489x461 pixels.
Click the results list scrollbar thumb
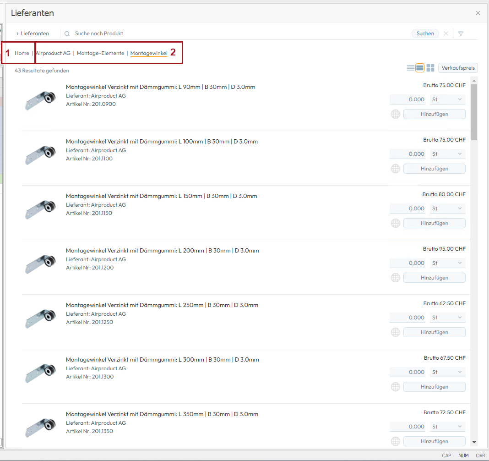474,112
